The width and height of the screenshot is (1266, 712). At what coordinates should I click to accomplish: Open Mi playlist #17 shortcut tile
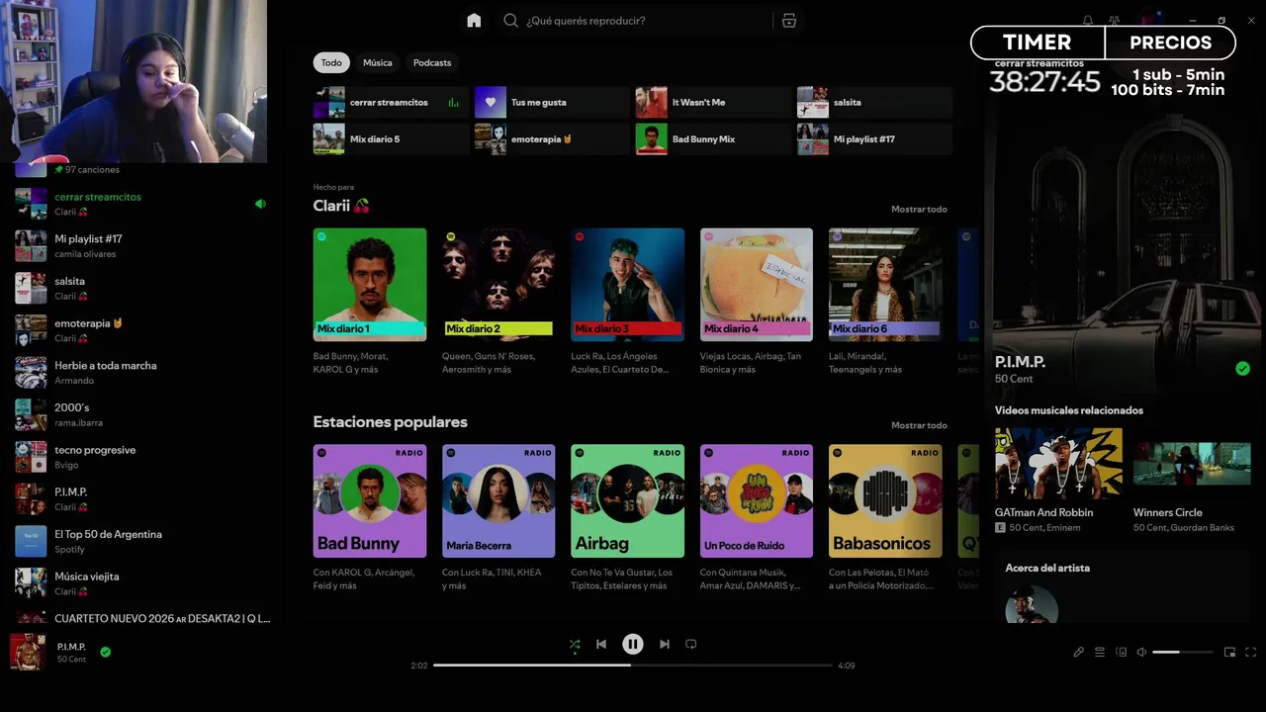coord(874,139)
